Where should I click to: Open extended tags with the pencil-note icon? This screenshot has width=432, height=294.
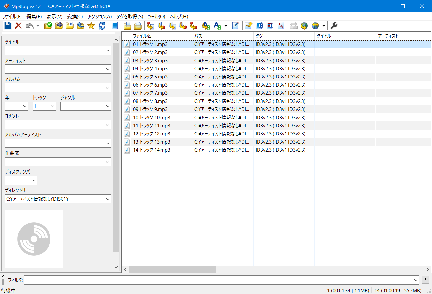coord(236,26)
